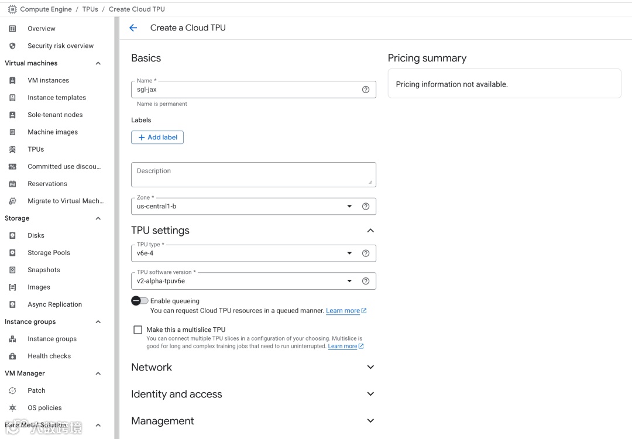Open the TPU type dropdown v6e-4
Viewport: 632px width, 439px height.
243,253
